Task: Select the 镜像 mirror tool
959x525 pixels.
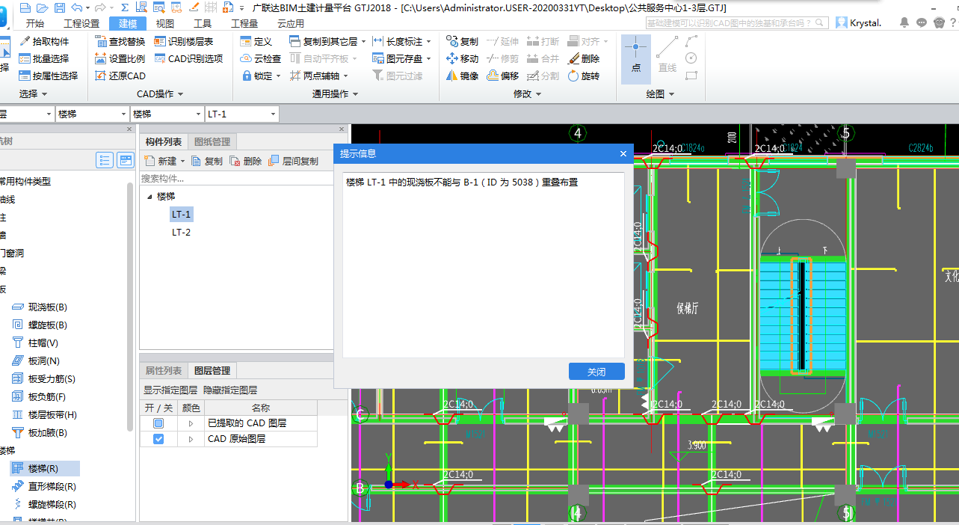Action: [x=462, y=76]
